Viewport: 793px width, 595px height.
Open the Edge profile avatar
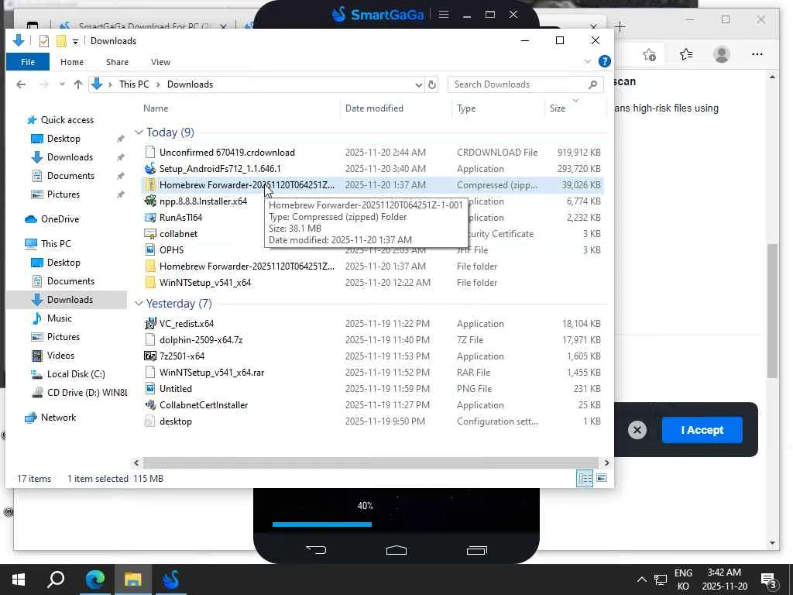[x=722, y=54]
